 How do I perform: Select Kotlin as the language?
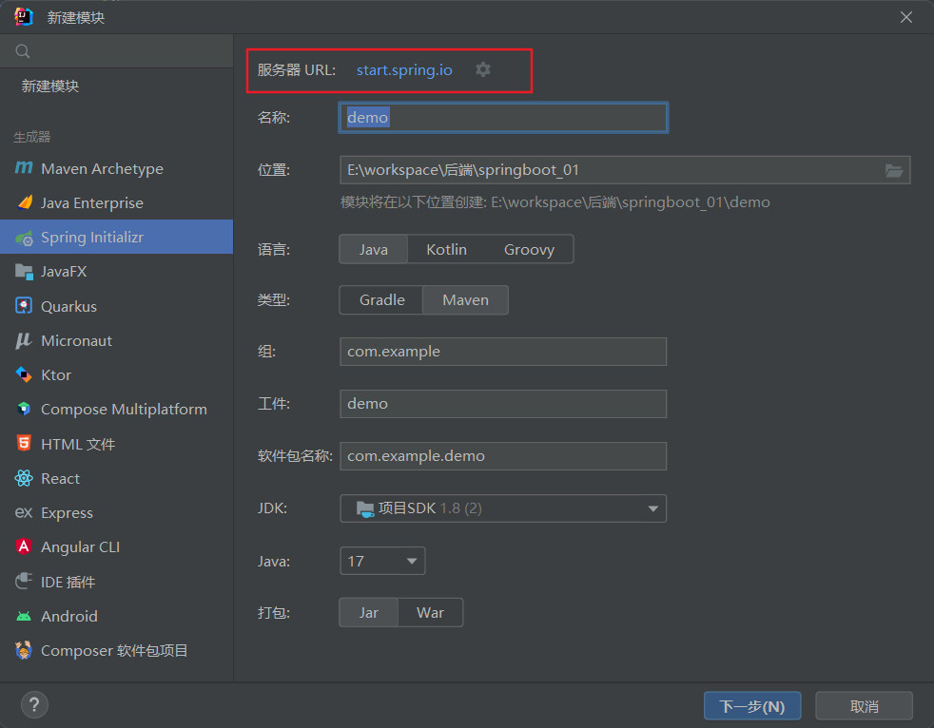(x=447, y=249)
